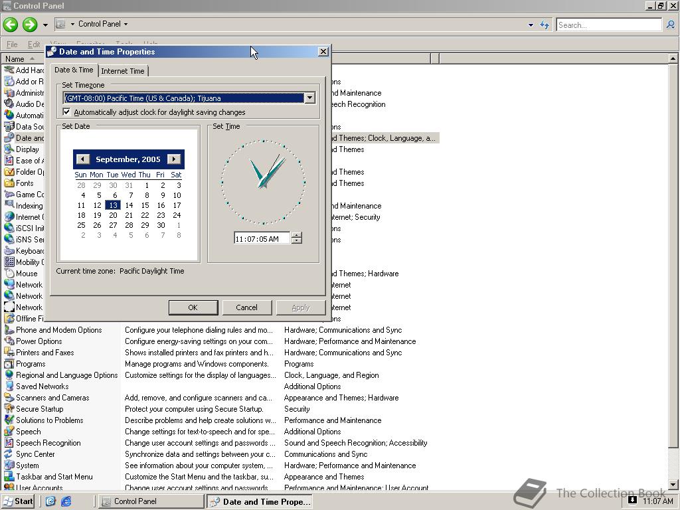Screen dimensions: 680x510
Task: Select the Display icon in the list
Action: click(9, 149)
